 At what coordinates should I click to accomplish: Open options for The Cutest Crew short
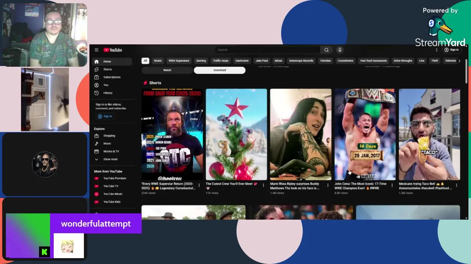pos(263,186)
